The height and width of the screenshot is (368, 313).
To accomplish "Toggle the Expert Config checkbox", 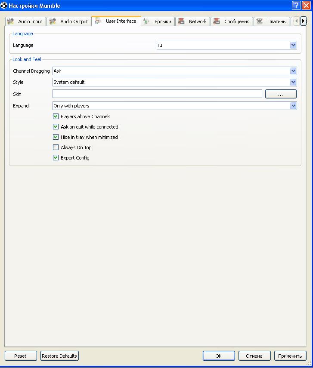I will pyautogui.click(x=56, y=158).
